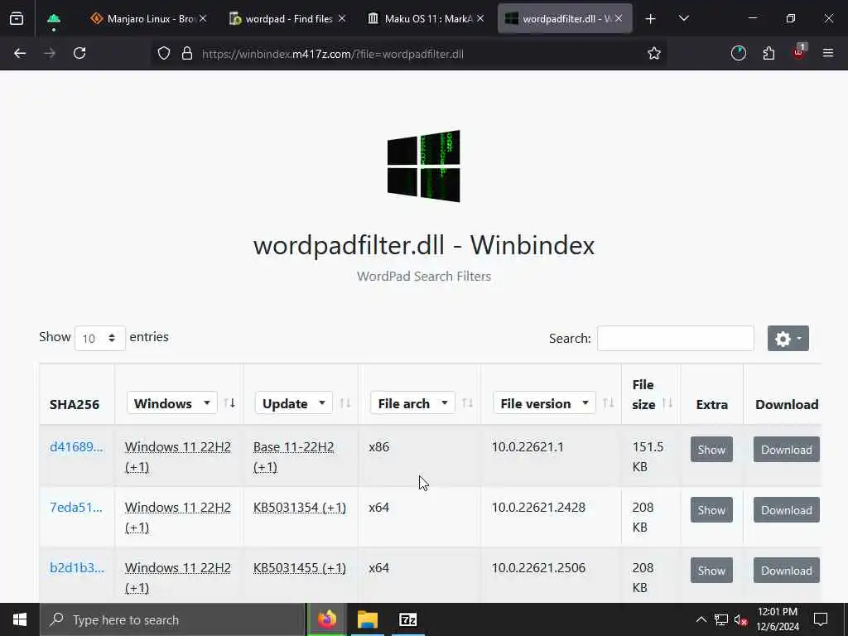Bookmark this page with the star icon
The width and height of the screenshot is (848, 636).
[x=654, y=53]
